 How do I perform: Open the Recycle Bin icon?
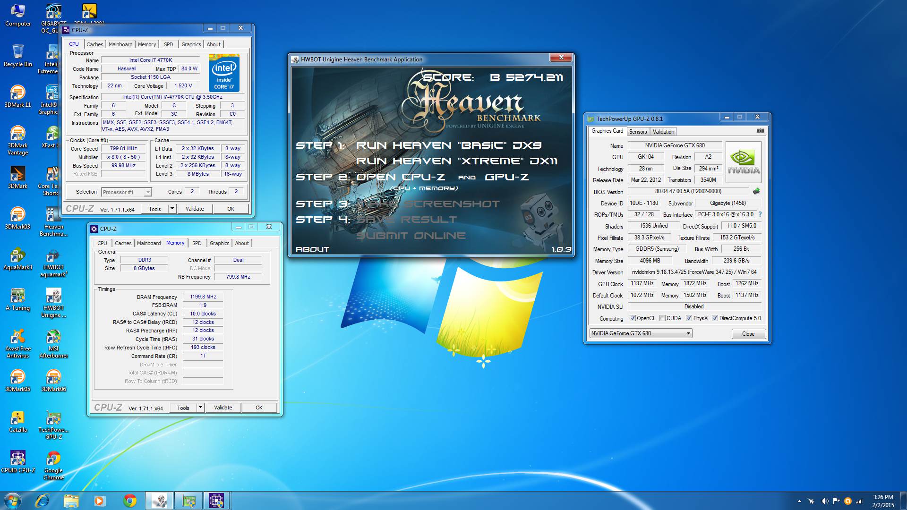(x=18, y=56)
